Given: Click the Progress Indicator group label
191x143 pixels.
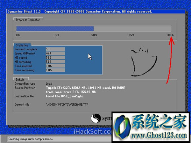Looking at the screenshot, I should [x=28, y=20].
